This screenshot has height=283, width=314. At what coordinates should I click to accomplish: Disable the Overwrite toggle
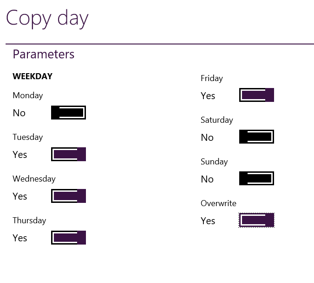[x=256, y=220]
